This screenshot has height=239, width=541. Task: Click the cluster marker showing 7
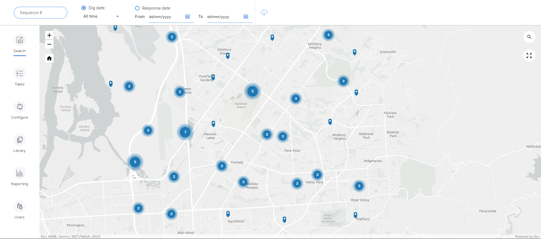(185, 132)
